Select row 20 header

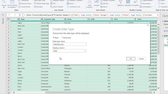click(9, 81)
